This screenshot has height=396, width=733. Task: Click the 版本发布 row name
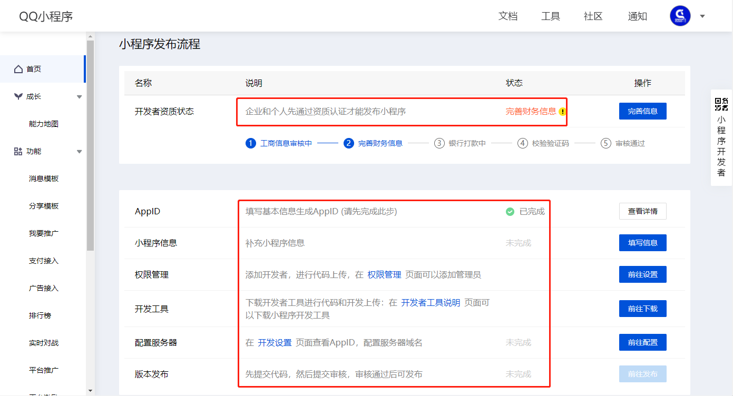point(152,374)
